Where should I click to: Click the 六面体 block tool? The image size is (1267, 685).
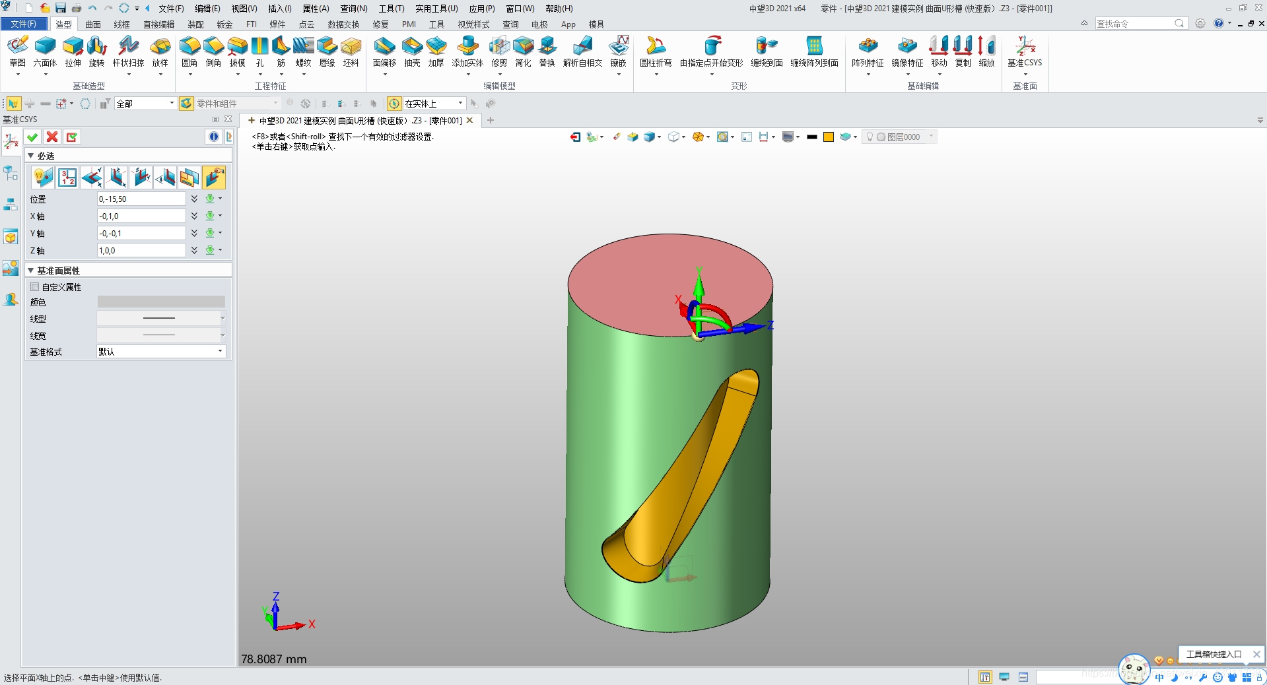pyautogui.click(x=45, y=52)
